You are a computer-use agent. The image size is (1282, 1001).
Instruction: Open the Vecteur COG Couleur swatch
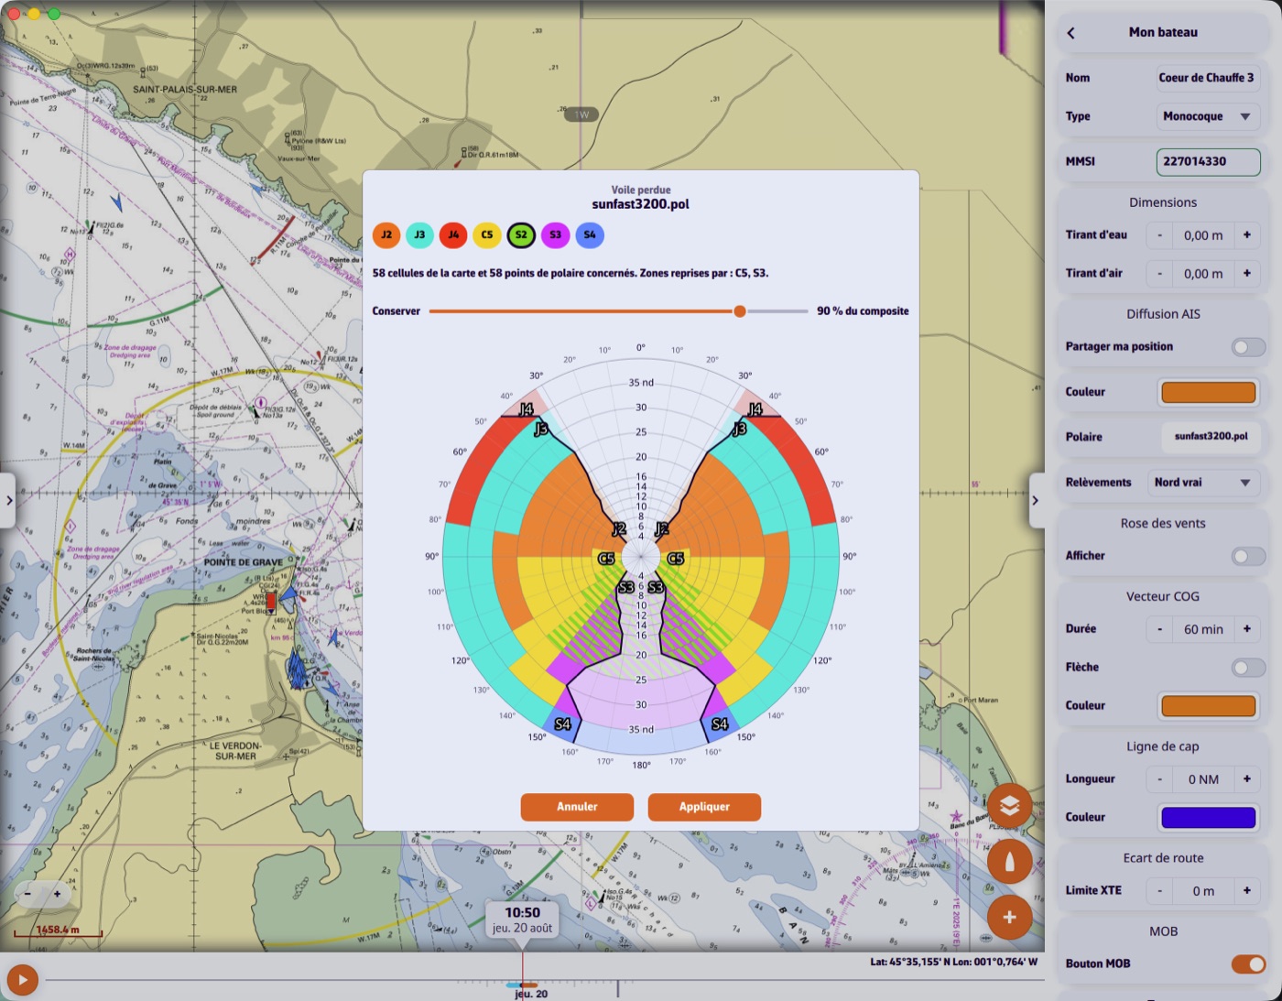pyautogui.click(x=1209, y=706)
